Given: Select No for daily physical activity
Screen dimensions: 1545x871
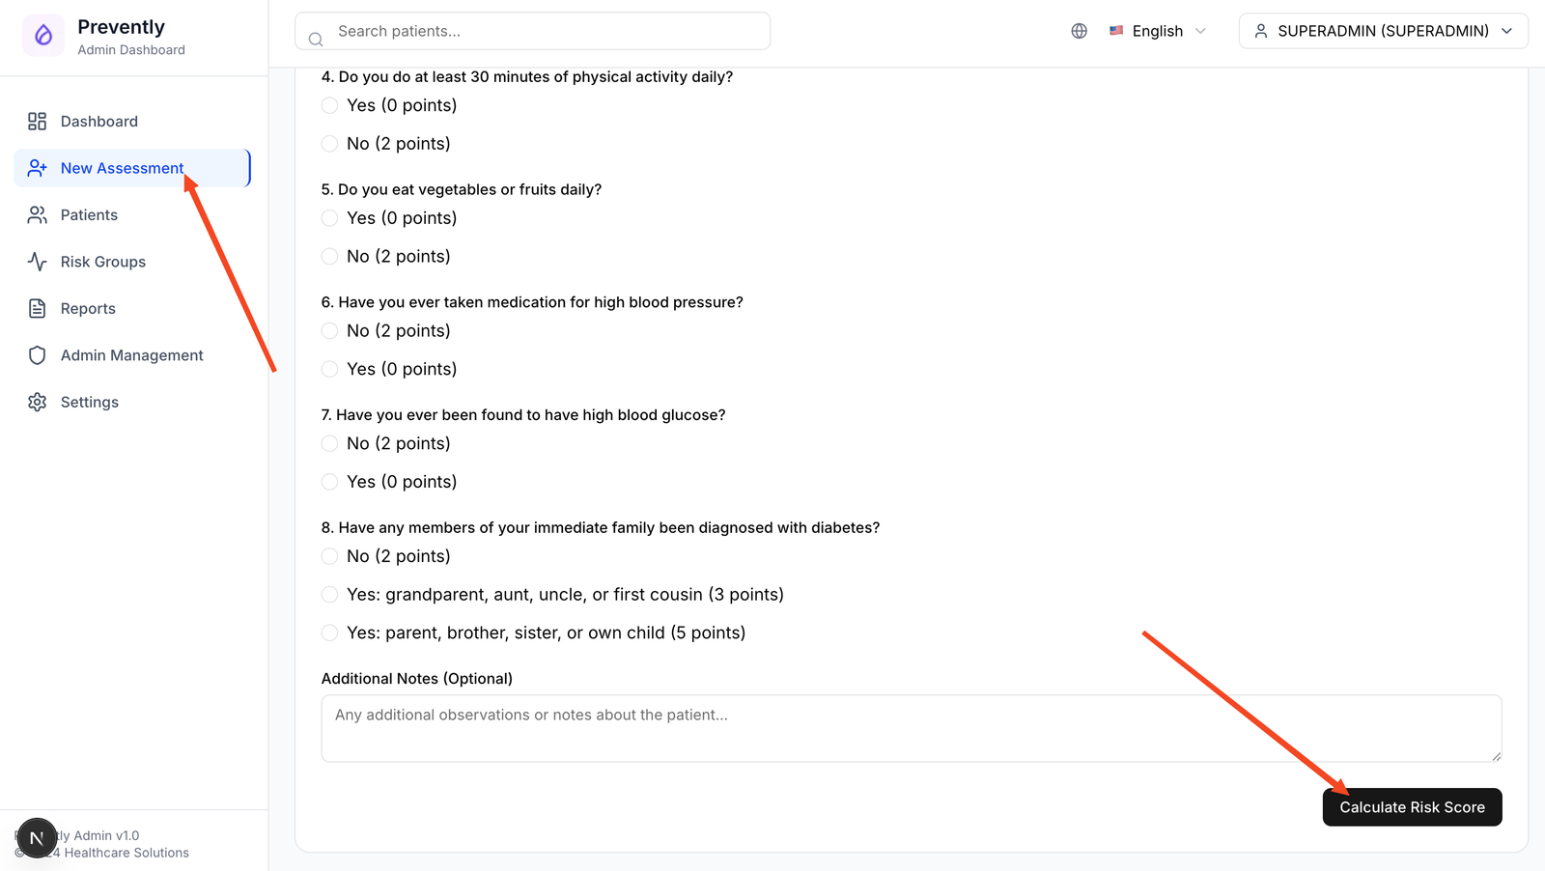Looking at the screenshot, I should point(330,144).
